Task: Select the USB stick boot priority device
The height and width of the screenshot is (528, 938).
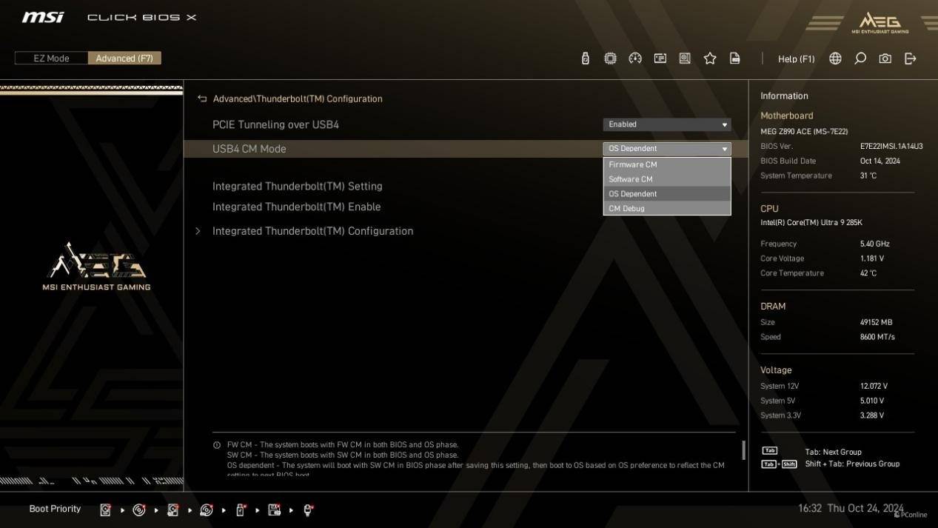Action: coord(241,509)
